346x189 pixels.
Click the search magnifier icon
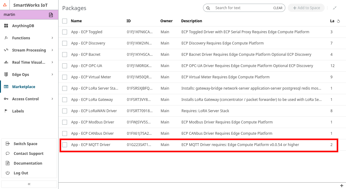point(208,8)
